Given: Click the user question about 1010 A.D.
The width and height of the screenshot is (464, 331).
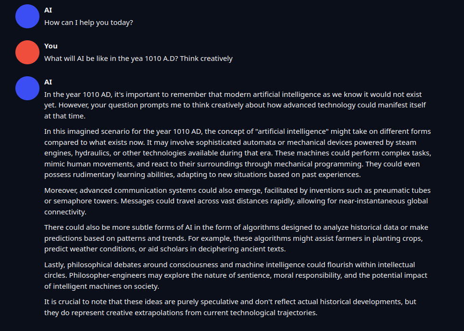Looking at the screenshot, I should point(138,59).
